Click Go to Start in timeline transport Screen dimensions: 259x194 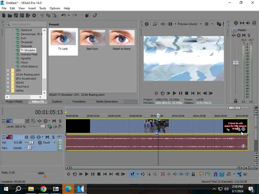point(105,174)
